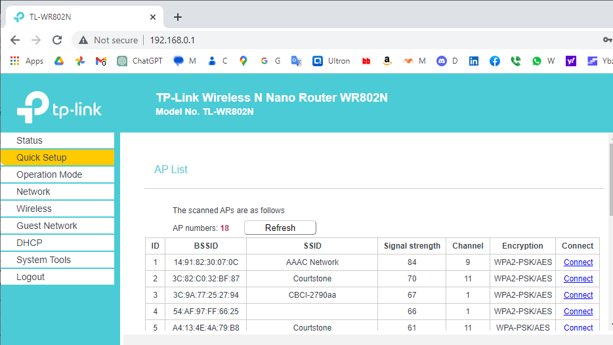Screen dimensions: 613x345
Task: Refresh the scanned AP list
Action: click(280, 228)
